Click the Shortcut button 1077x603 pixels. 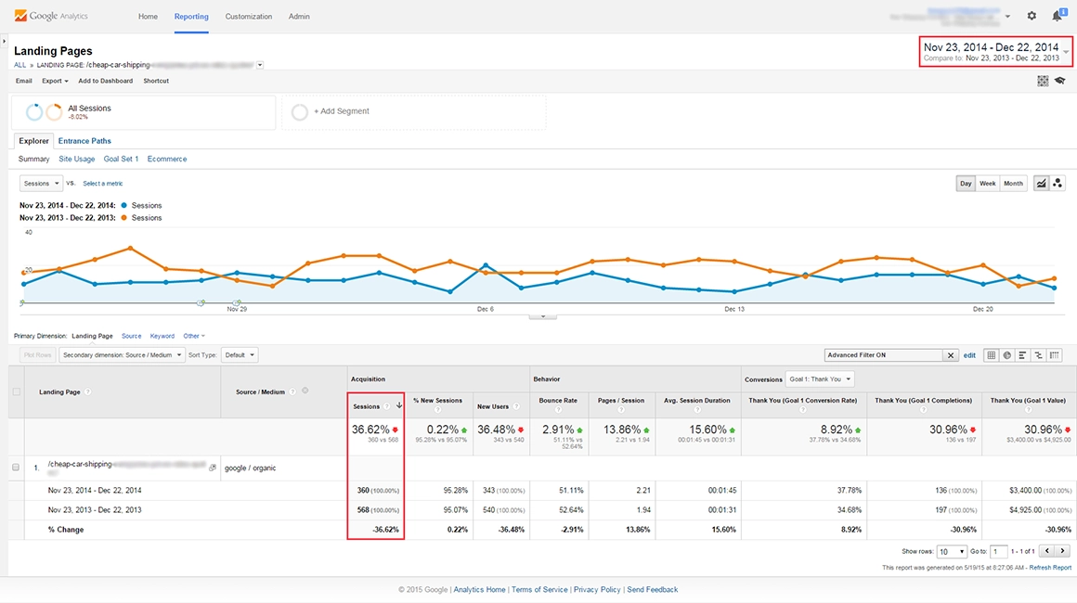(x=156, y=81)
